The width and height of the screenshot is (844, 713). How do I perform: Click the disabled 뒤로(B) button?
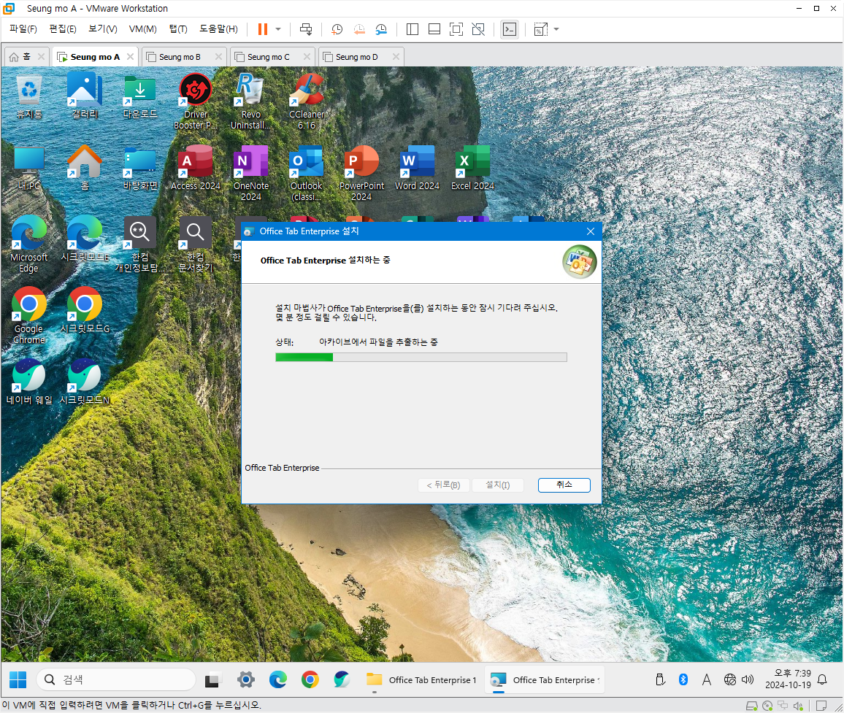click(x=443, y=485)
